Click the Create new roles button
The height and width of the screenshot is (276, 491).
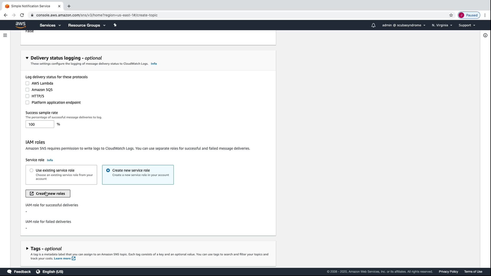coord(48,193)
